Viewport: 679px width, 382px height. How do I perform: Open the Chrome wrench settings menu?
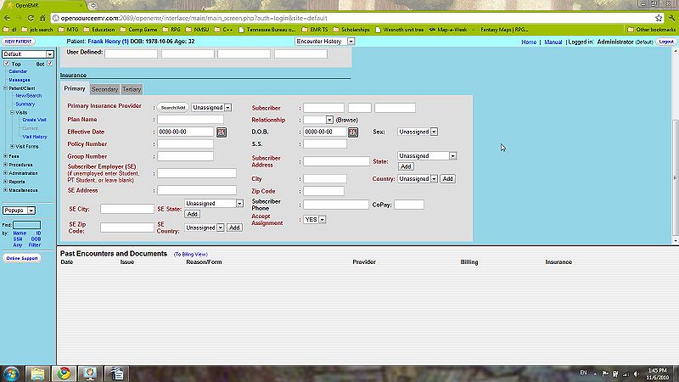pyautogui.click(x=671, y=18)
